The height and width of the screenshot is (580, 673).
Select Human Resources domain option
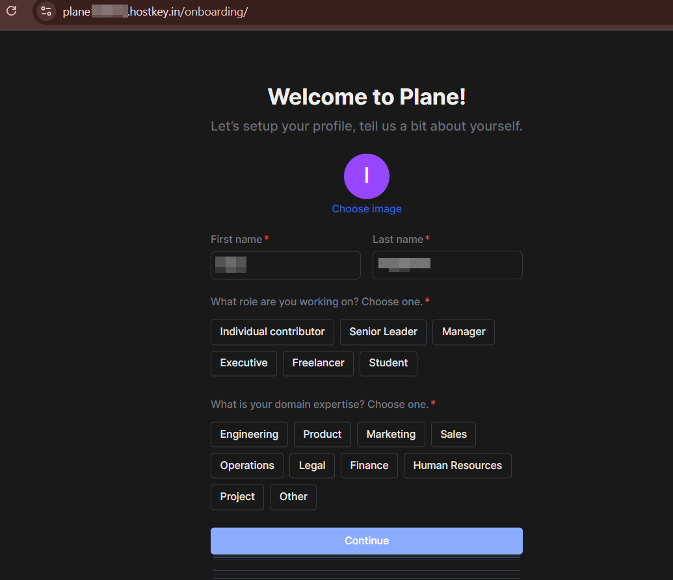pyautogui.click(x=457, y=466)
